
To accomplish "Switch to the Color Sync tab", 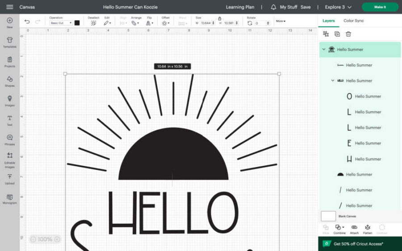I will (353, 21).
